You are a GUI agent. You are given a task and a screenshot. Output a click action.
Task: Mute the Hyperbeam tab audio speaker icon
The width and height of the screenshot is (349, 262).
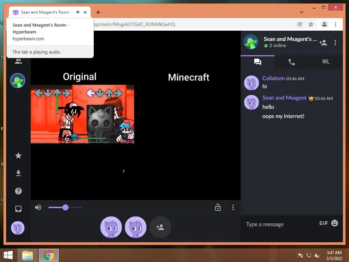pyautogui.click(x=78, y=12)
